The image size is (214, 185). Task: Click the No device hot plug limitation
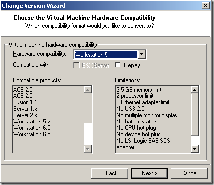pos(138,134)
